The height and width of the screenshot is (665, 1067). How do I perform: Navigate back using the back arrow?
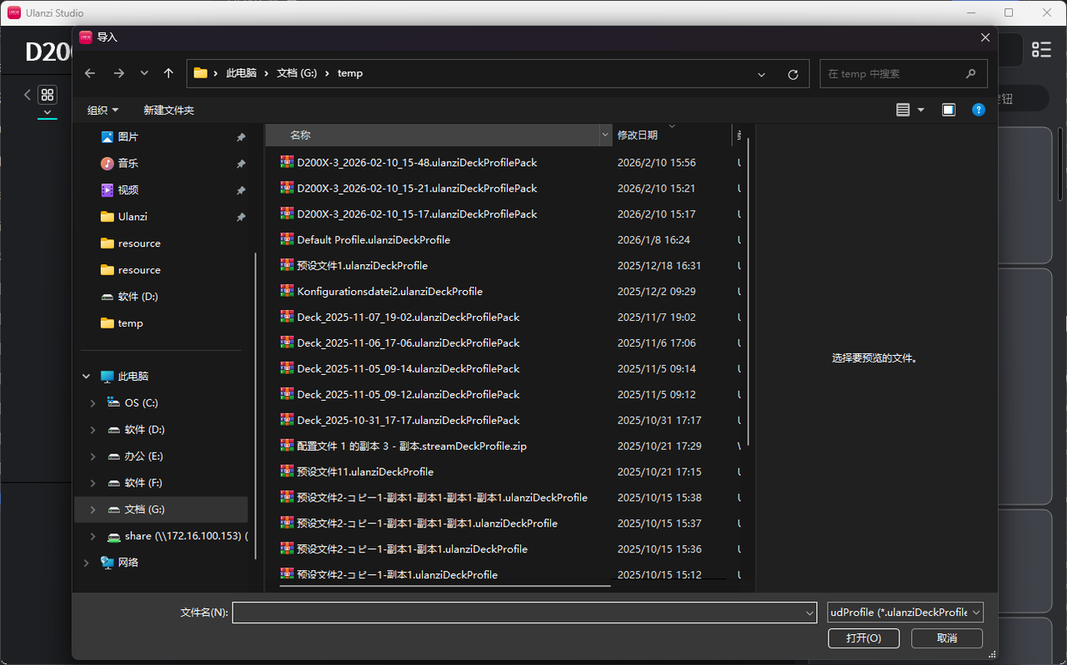click(x=89, y=73)
